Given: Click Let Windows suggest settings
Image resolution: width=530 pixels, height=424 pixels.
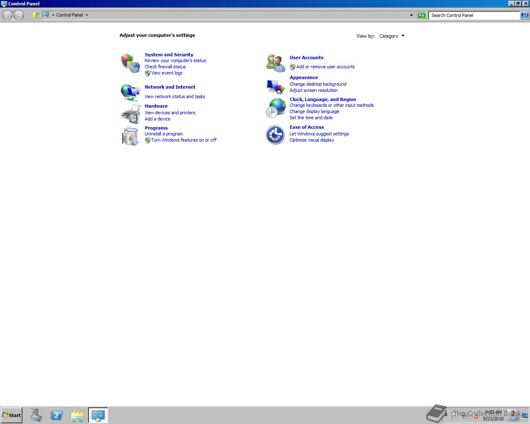Looking at the screenshot, I should [x=319, y=134].
